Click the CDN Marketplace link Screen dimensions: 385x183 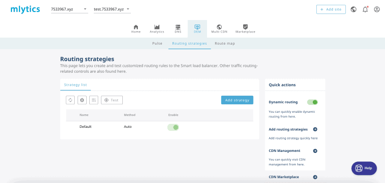click(284, 177)
